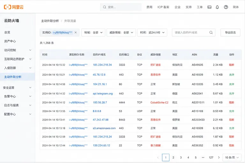The image size is (245, 163).
Task: Open the notification bell
Action: pyautogui.click(x=217, y=7)
